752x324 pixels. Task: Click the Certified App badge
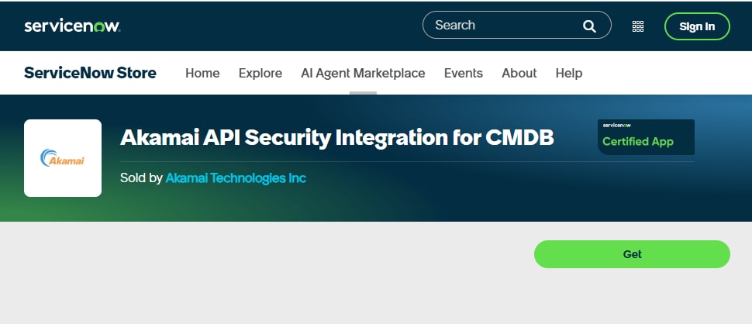[x=646, y=137]
